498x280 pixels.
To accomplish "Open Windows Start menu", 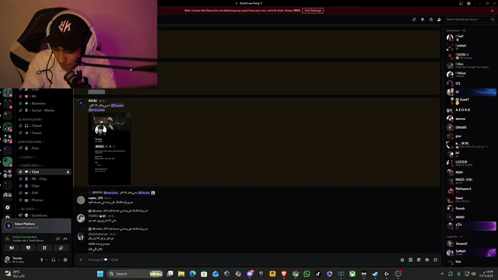I will [x=100, y=274].
